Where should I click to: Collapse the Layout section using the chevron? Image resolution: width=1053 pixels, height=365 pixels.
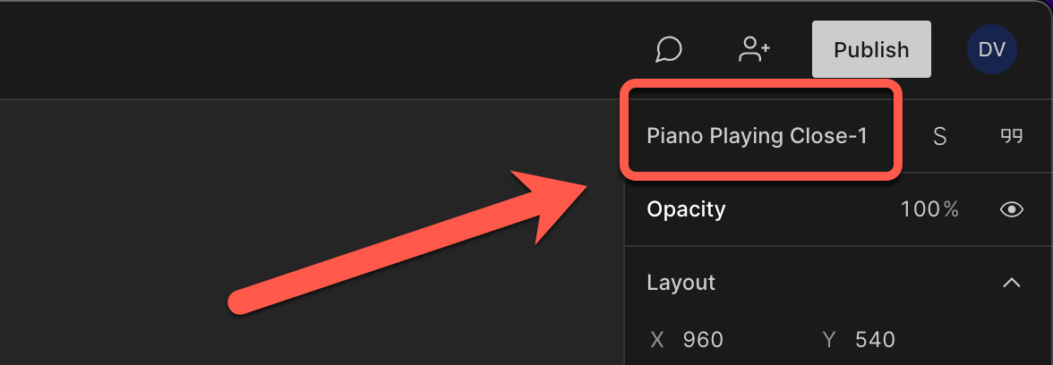[x=1012, y=283]
